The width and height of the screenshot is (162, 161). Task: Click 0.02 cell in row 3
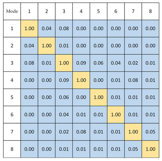133,63
